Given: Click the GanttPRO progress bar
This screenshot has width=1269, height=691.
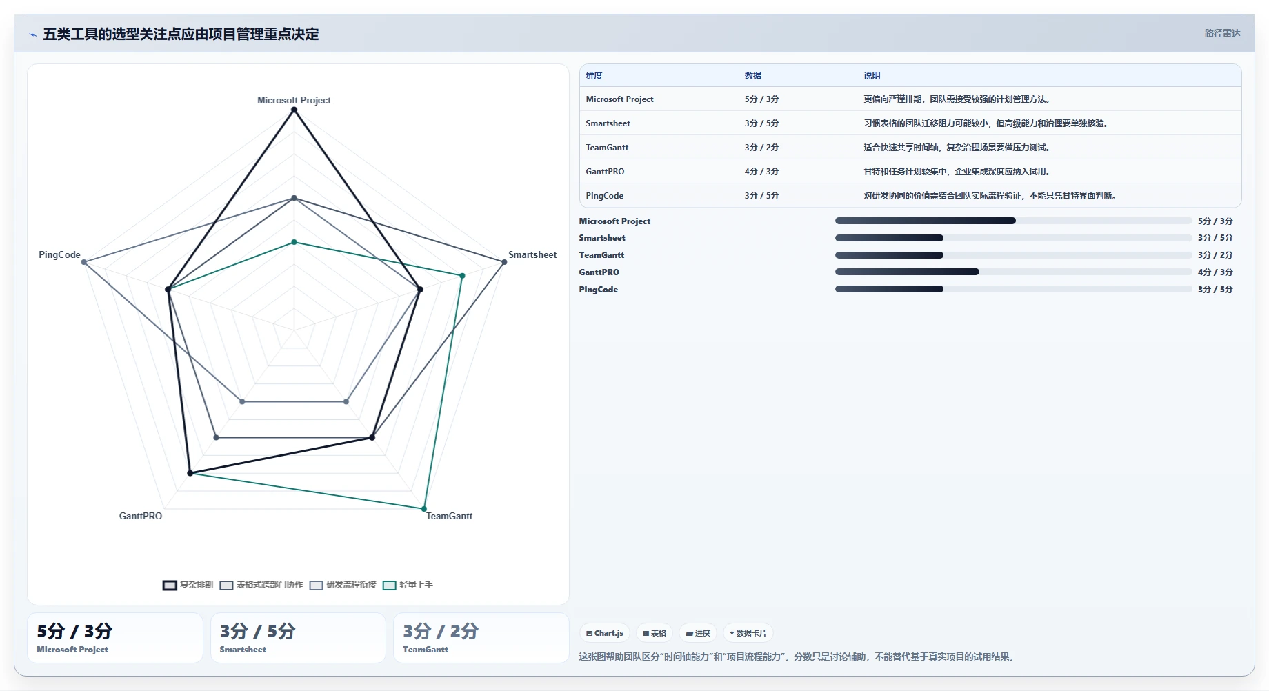Looking at the screenshot, I should pos(1013,272).
